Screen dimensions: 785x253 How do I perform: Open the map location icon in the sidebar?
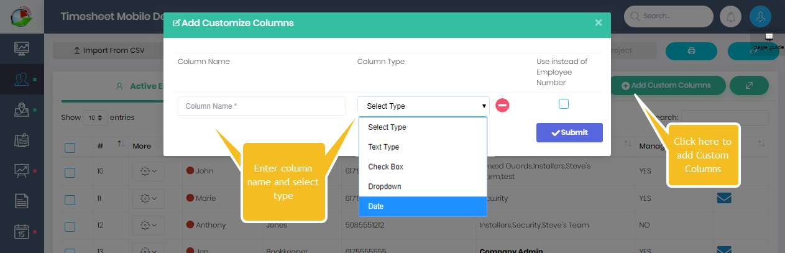22,110
